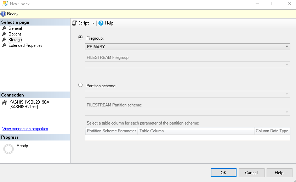The image size is (296, 182).
Task: Click the Cancel button
Action: 251,173
